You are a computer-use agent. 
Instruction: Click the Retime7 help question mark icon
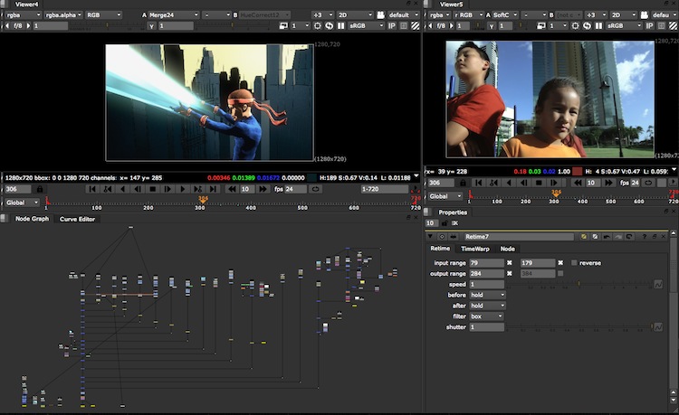(x=645, y=236)
